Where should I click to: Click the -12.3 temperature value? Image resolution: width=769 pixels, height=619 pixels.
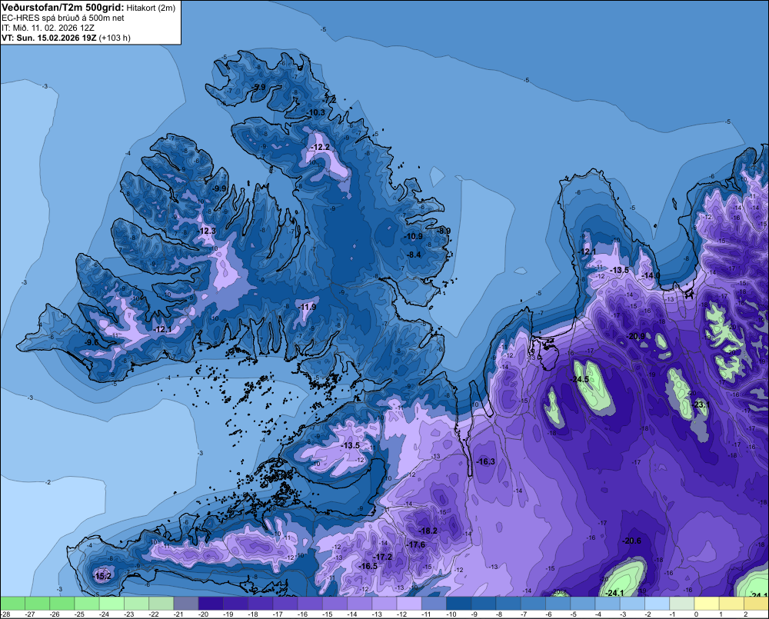pyautogui.click(x=206, y=231)
